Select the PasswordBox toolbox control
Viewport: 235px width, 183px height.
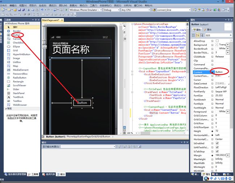click(20, 74)
